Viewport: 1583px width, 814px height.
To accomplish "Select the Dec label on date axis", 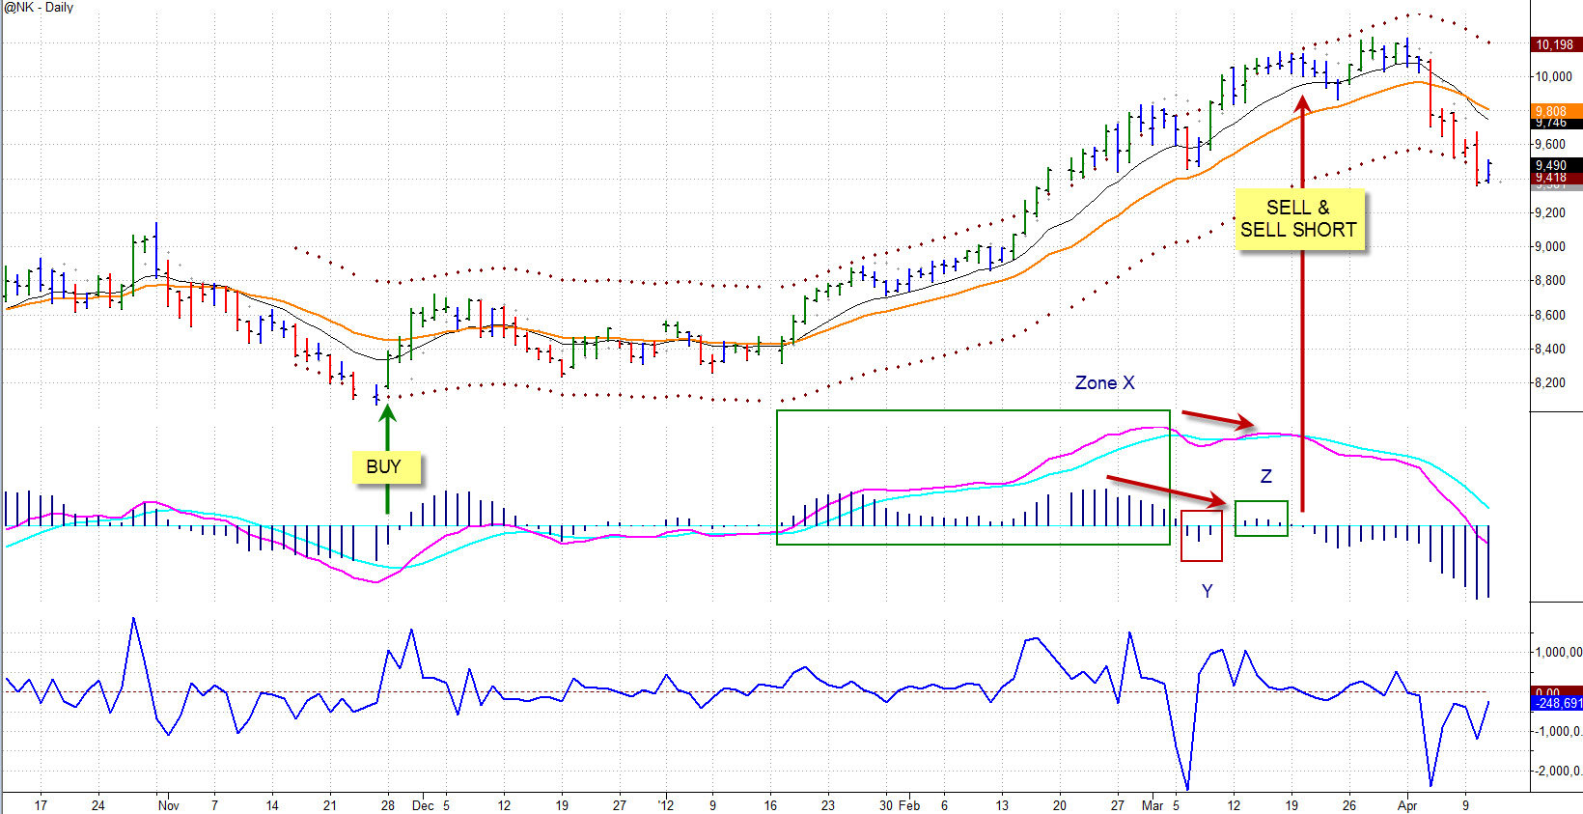I will pyautogui.click(x=422, y=804).
